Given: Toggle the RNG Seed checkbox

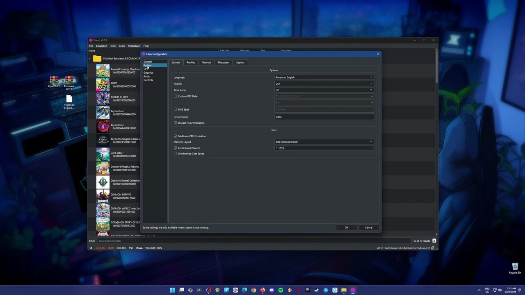Looking at the screenshot, I should (176, 109).
